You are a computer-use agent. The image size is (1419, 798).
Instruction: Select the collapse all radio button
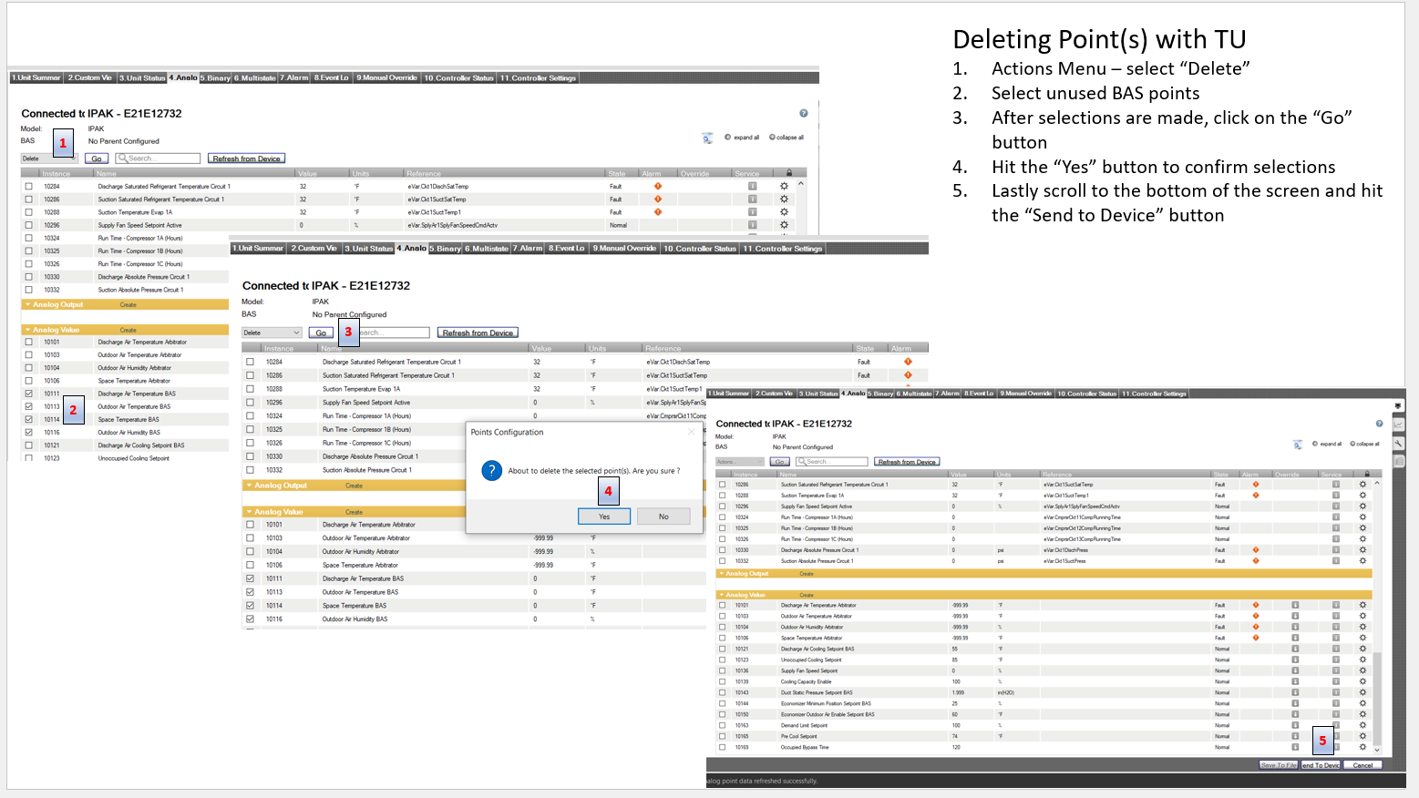(770, 137)
